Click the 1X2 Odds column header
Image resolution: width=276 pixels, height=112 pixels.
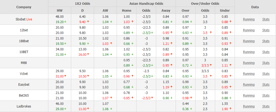click(x=82, y=3)
